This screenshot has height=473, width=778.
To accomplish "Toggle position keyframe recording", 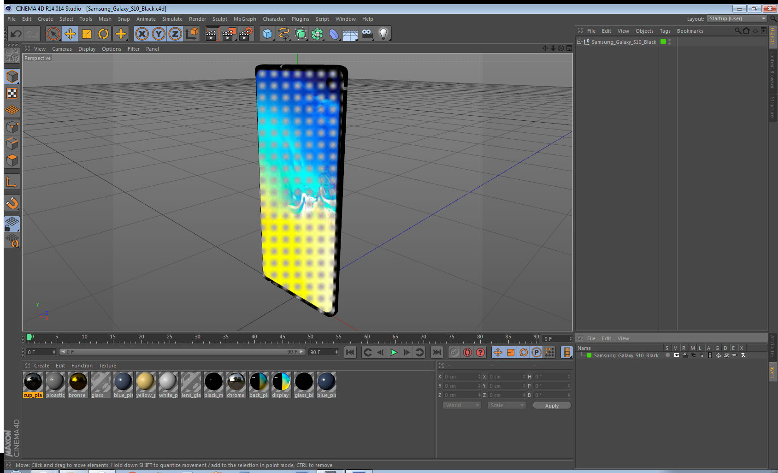I will click(498, 352).
